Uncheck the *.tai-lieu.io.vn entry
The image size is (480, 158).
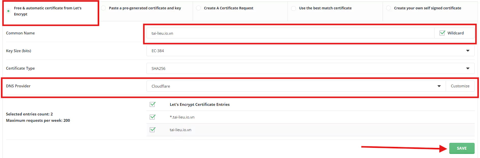tap(153, 117)
